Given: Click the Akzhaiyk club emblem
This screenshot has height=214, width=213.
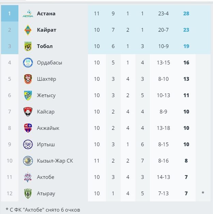Looking at the screenshot, I should [x=28, y=128].
